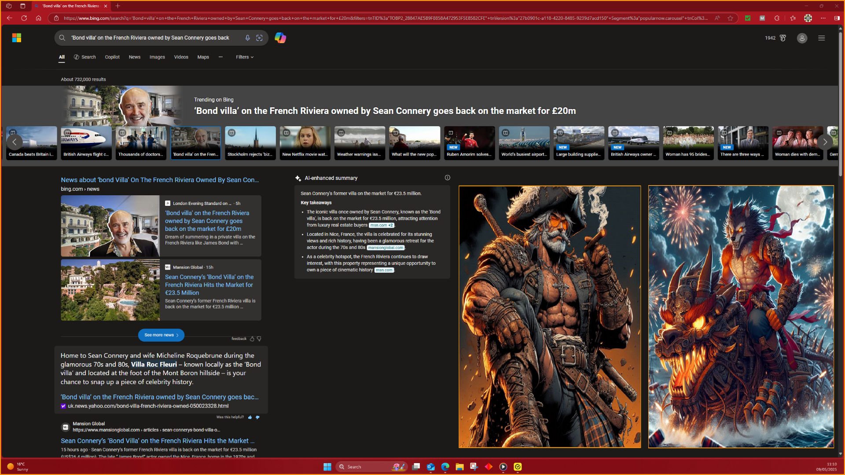Image resolution: width=845 pixels, height=475 pixels.
Task: Switch to the Copilot tab
Action: tap(112, 57)
